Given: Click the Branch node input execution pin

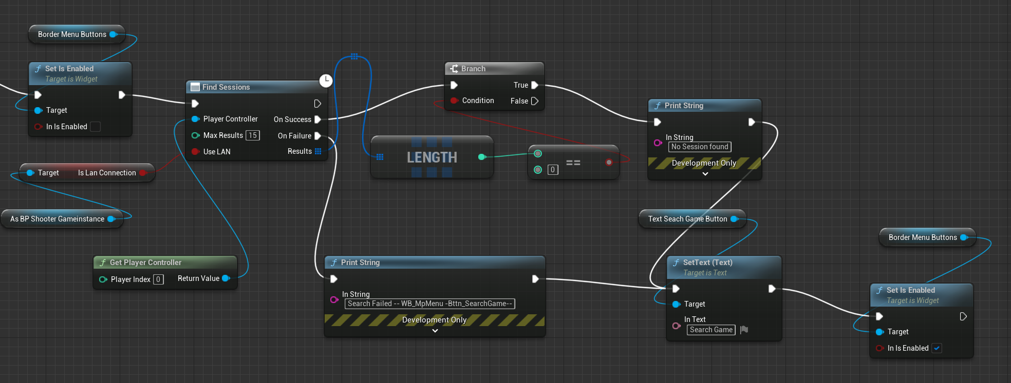Looking at the screenshot, I should click(454, 85).
